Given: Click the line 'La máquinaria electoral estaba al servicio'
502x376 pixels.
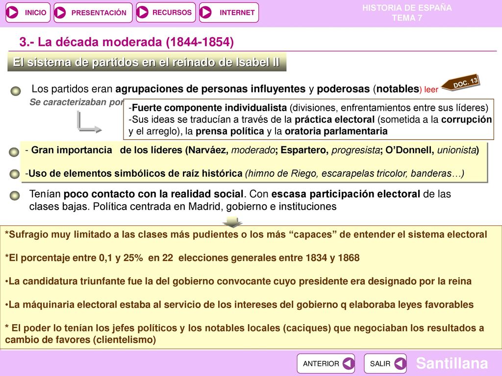Looking at the screenshot, I should point(239,305).
